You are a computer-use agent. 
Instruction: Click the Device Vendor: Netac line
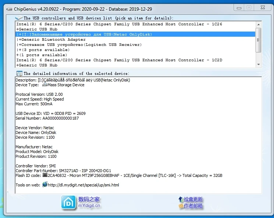tap(35, 128)
